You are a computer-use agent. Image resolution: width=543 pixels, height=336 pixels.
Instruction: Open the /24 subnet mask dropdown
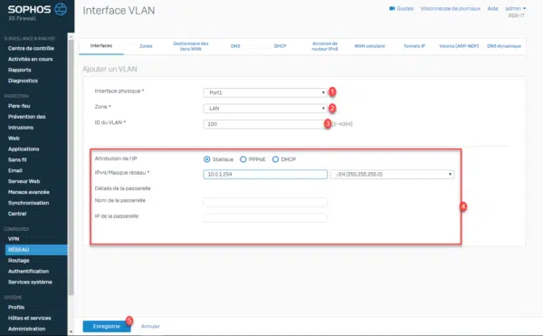tap(392, 174)
